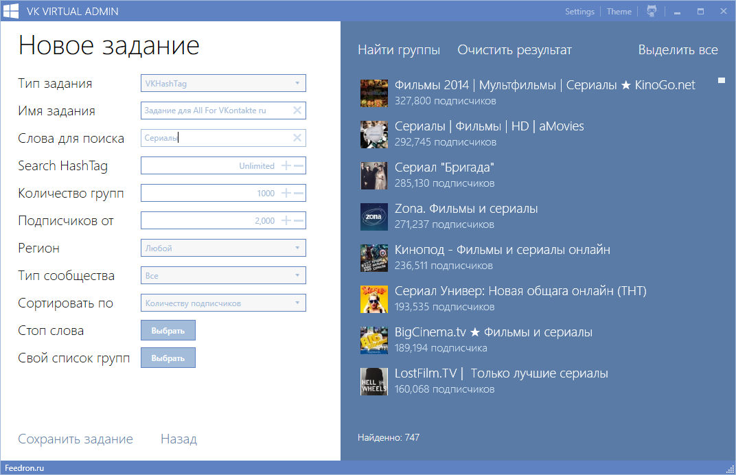Viewport: 736px width, 475px height.
Task: Click the Windows logo icon in title bar
Action: coord(11,11)
